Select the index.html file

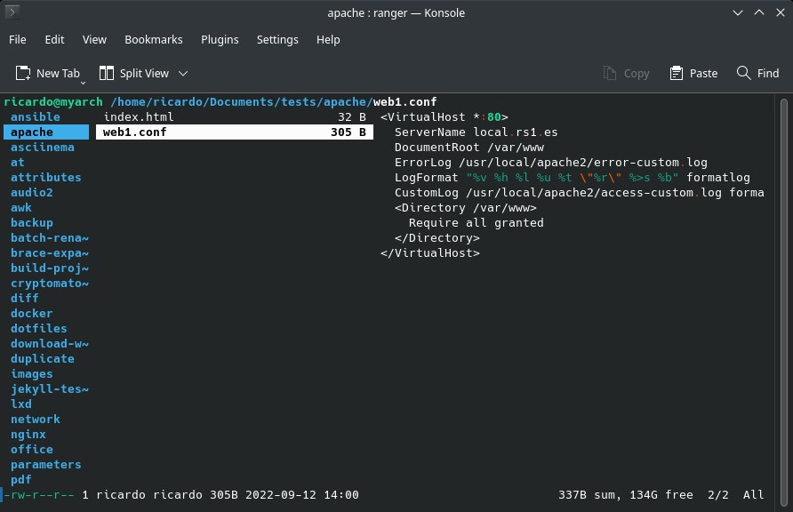coord(235,116)
